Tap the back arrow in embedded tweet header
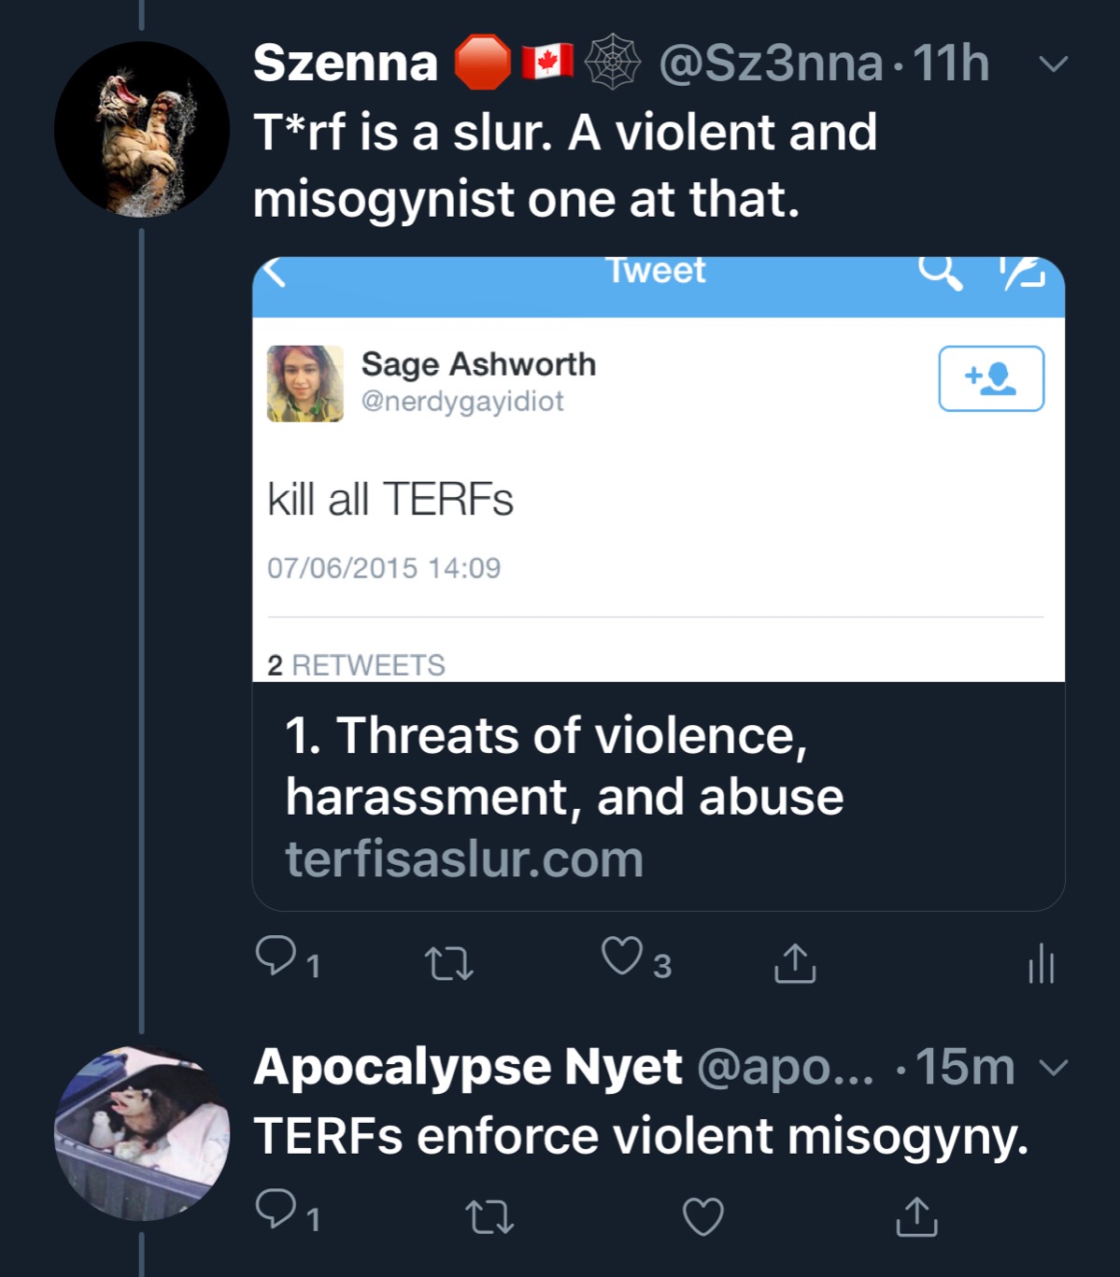 (274, 273)
